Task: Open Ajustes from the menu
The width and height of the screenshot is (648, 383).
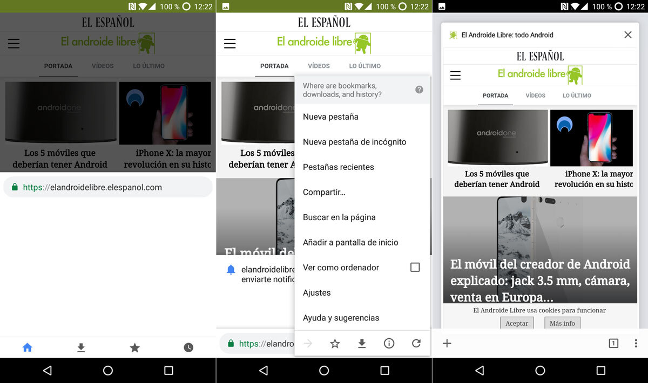Action: coord(316,293)
